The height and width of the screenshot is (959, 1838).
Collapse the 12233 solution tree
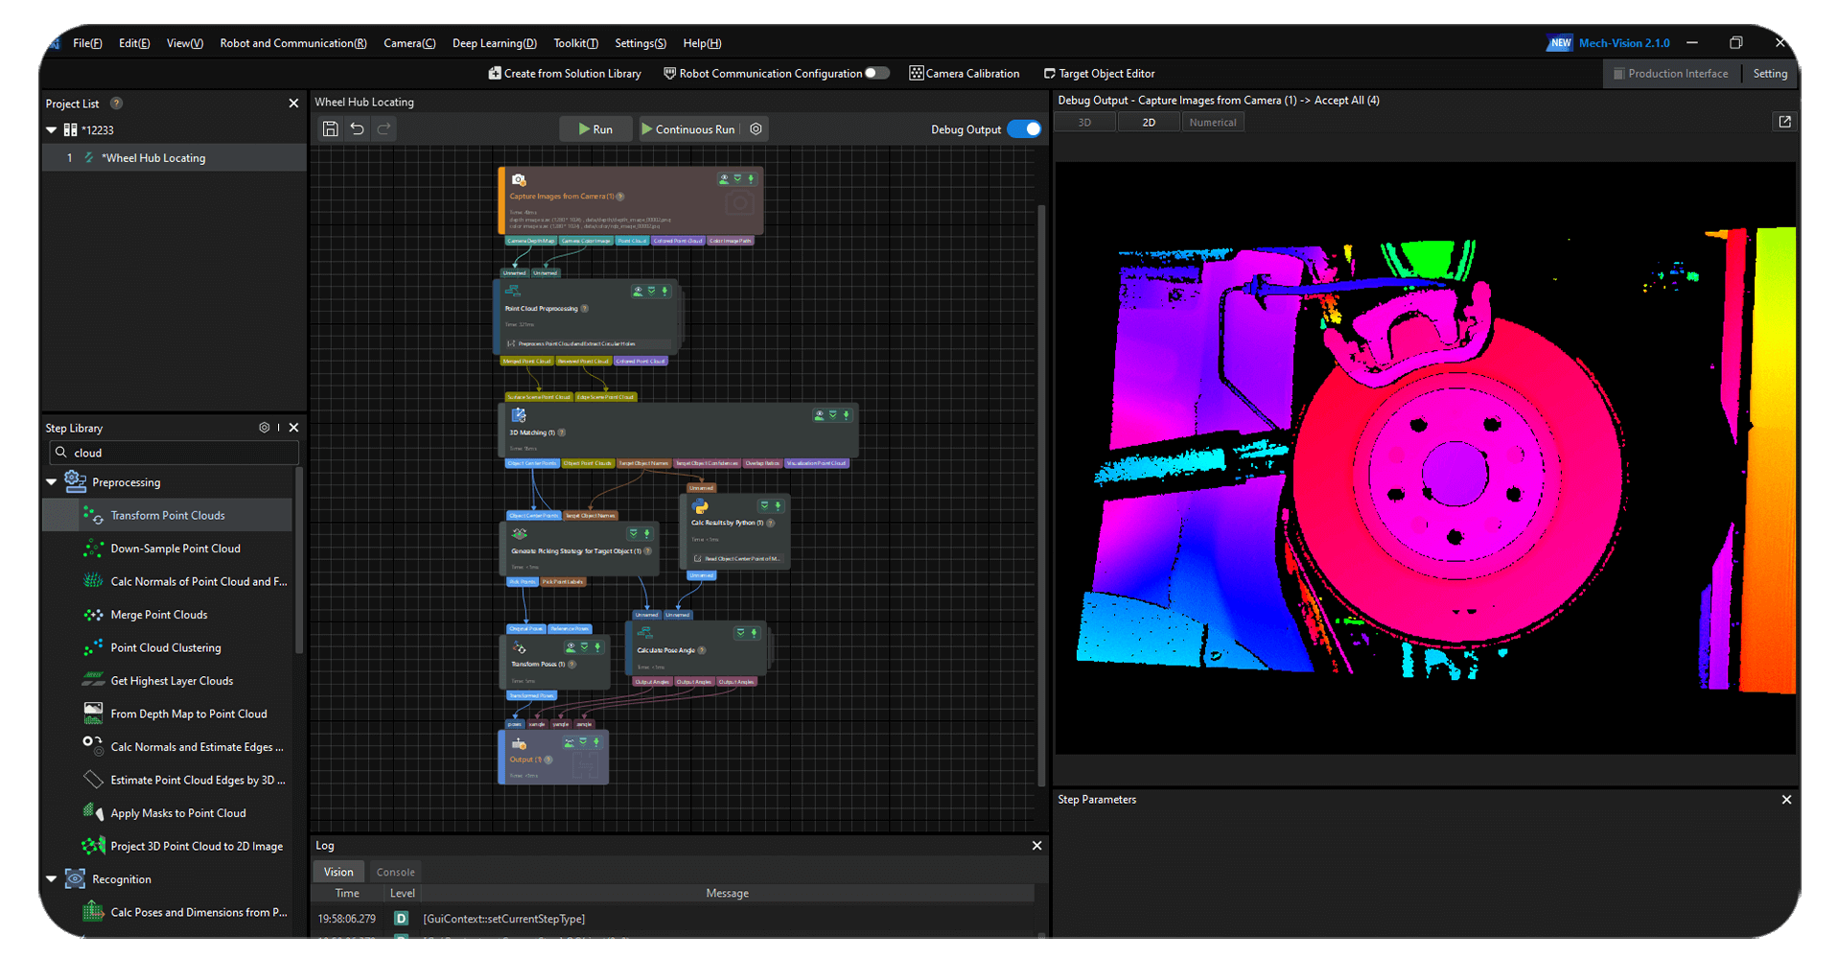52,129
